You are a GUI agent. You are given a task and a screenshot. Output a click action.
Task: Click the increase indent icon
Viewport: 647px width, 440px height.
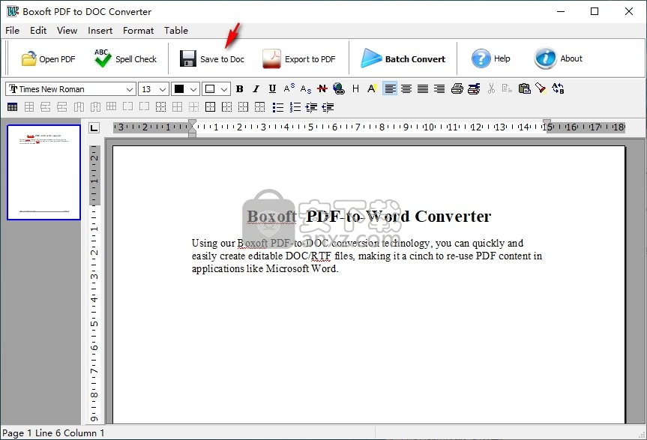(311, 107)
